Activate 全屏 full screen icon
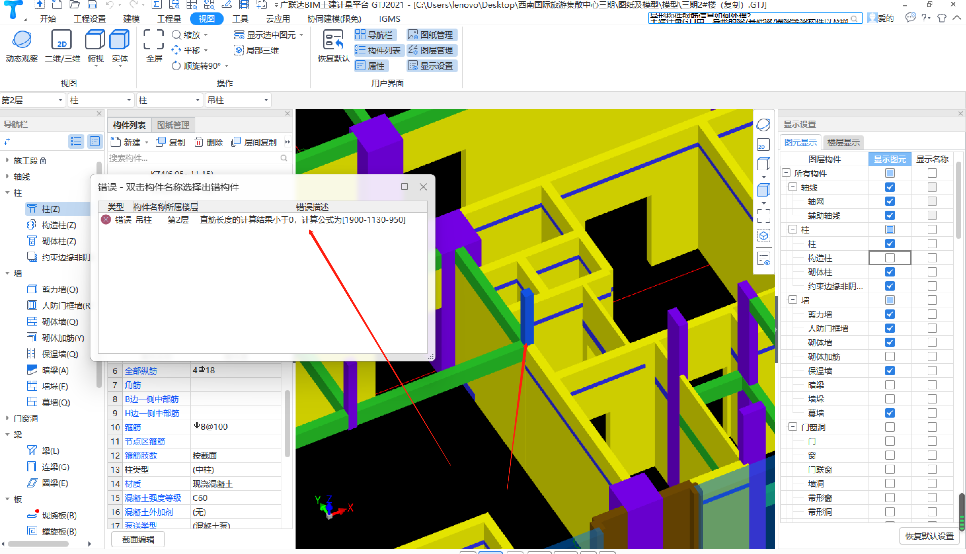 click(153, 40)
